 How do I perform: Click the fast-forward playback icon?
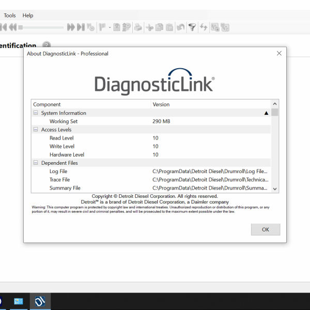point(71,27)
